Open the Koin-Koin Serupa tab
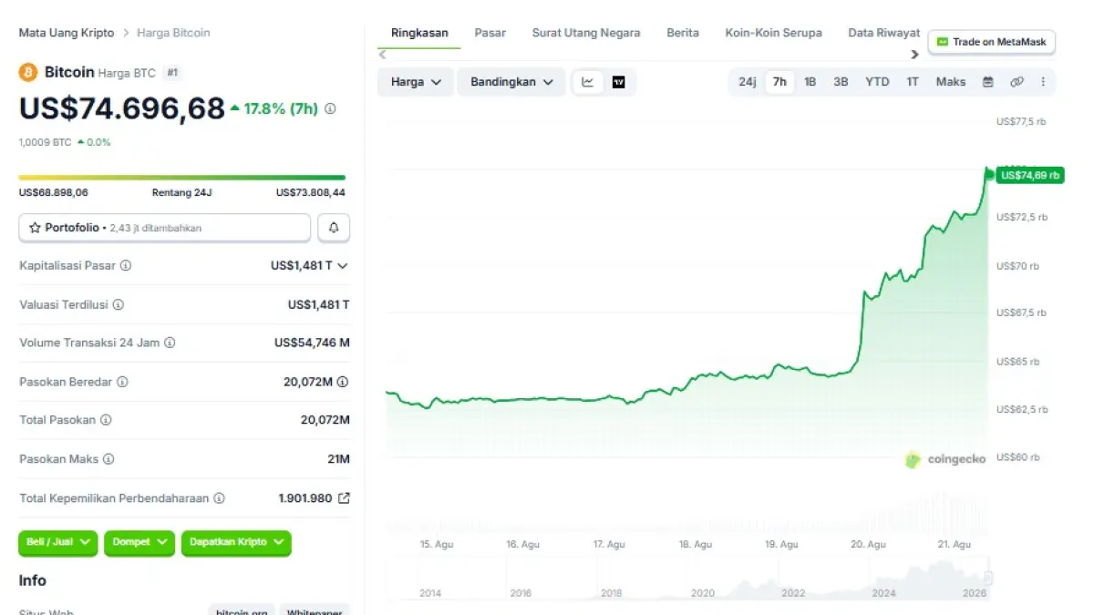The image size is (1094, 615). tap(774, 33)
